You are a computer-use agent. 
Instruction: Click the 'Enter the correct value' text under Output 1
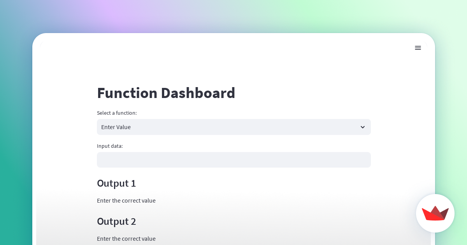(x=126, y=201)
